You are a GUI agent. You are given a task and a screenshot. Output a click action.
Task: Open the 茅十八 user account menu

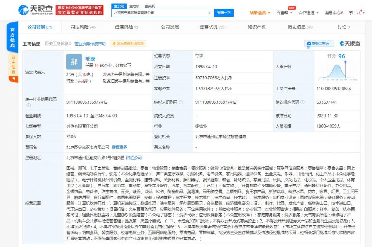356,13
